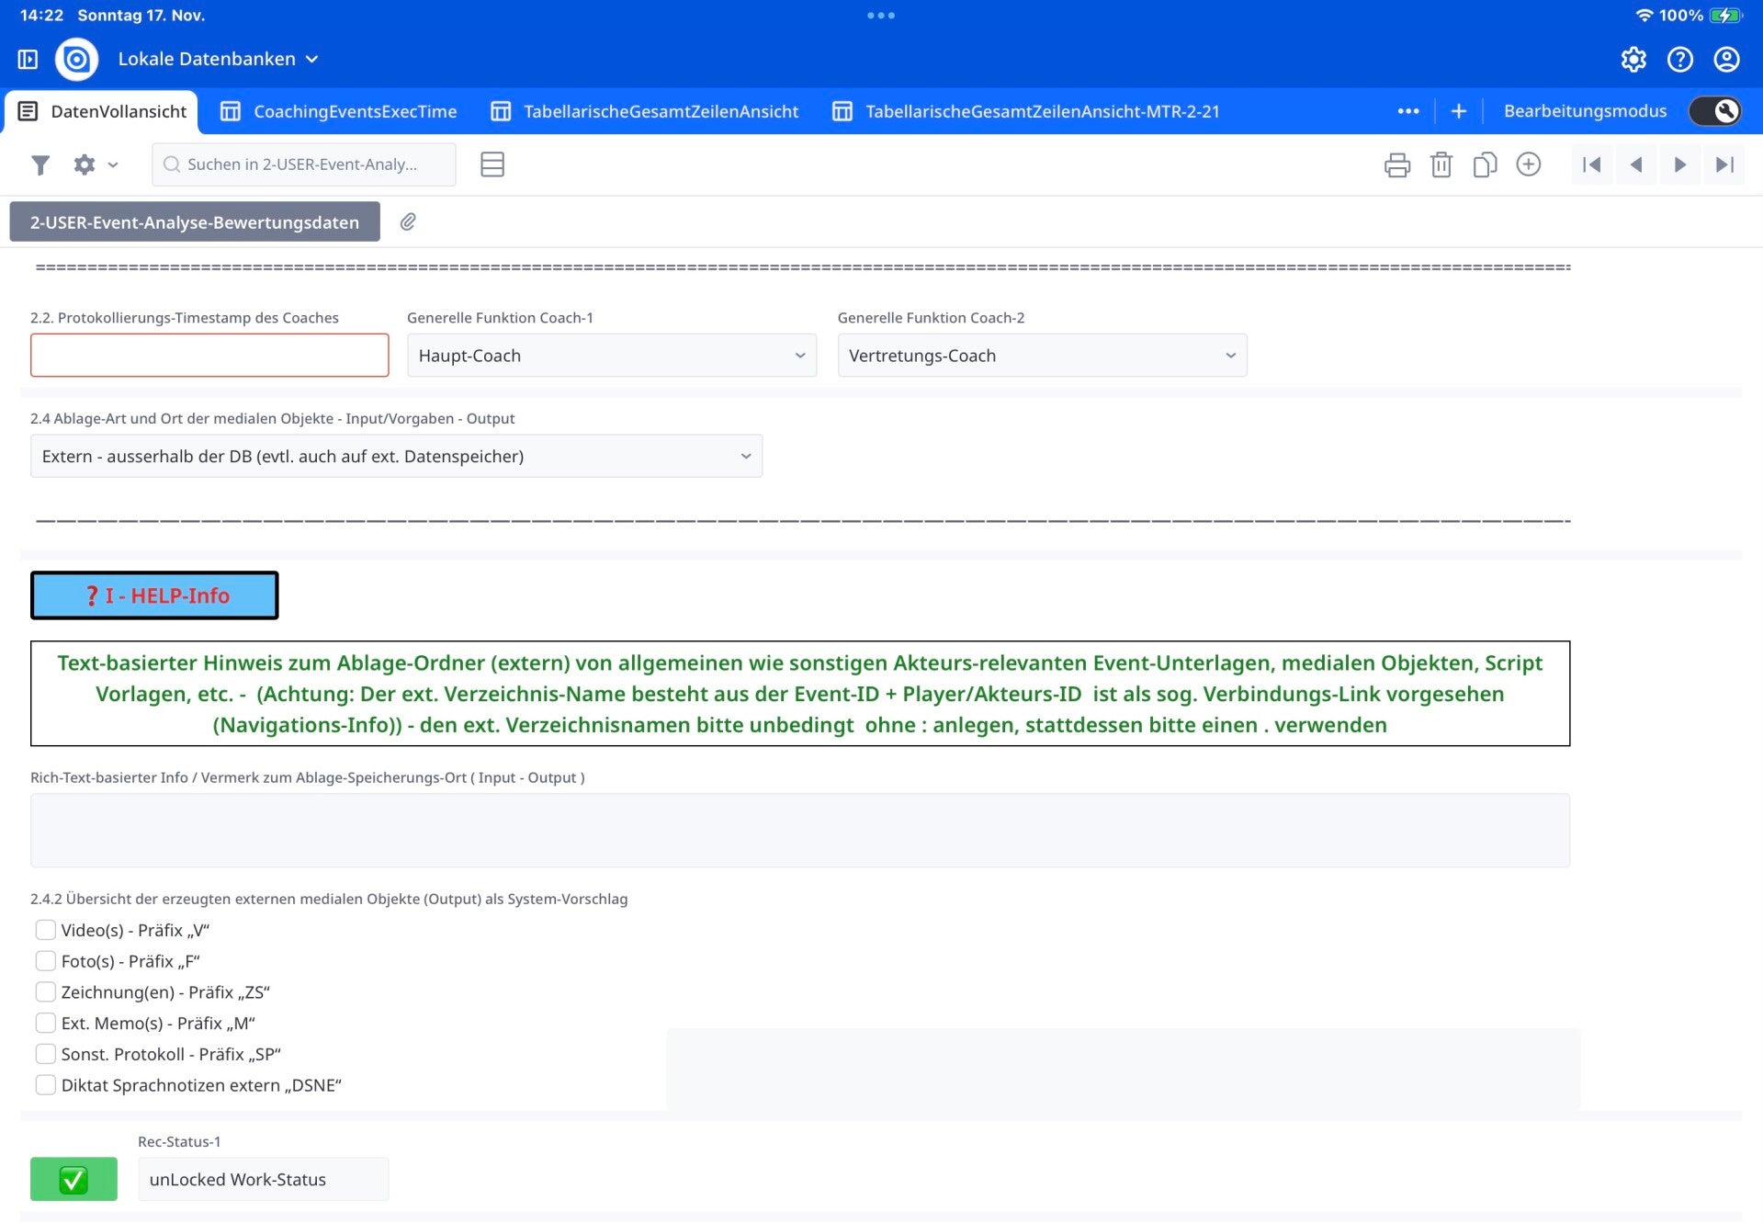Jump to the first record

point(1592,164)
